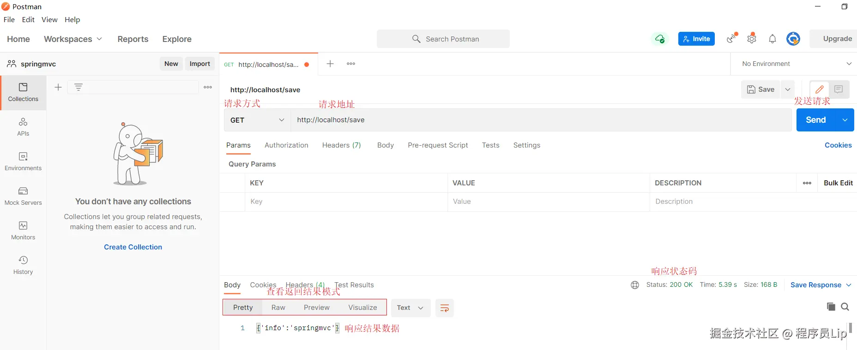Open the View menu
This screenshot has width=857, height=350.
tap(49, 19)
